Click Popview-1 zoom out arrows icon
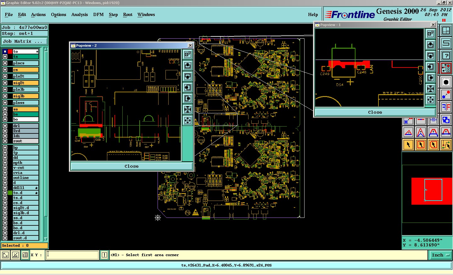Image resolution: width=453 pixels, height=275 pixels. tap(430, 100)
